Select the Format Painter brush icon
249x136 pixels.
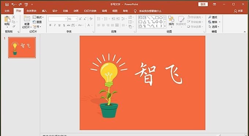coord(14,26)
